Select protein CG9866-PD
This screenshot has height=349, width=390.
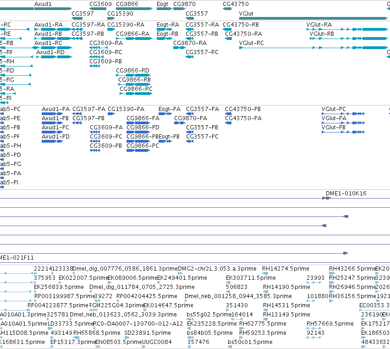point(143,127)
